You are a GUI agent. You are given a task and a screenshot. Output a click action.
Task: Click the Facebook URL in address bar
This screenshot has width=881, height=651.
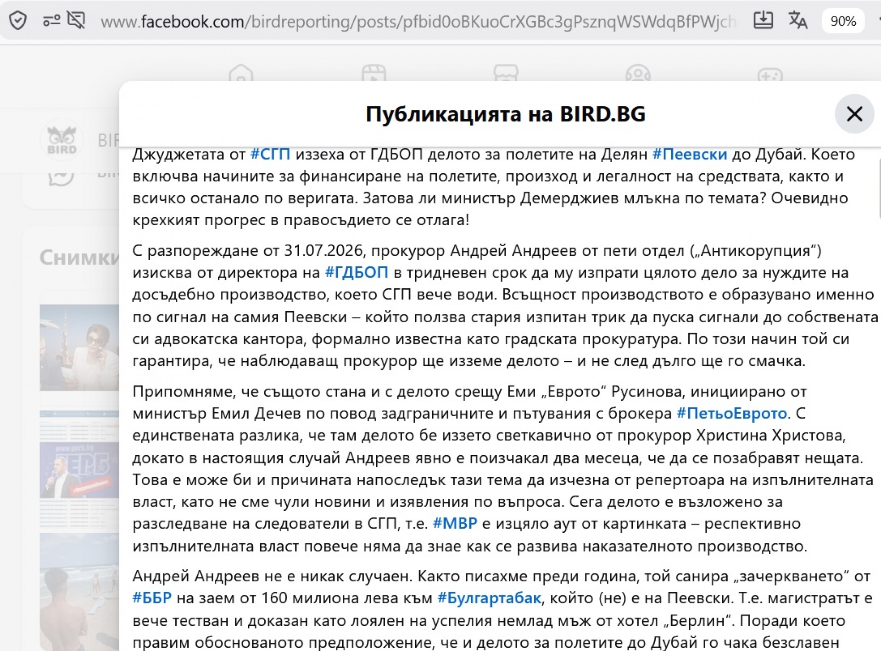[x=418, y=22]
